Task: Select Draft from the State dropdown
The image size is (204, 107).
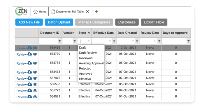Action: click(91, 48)
